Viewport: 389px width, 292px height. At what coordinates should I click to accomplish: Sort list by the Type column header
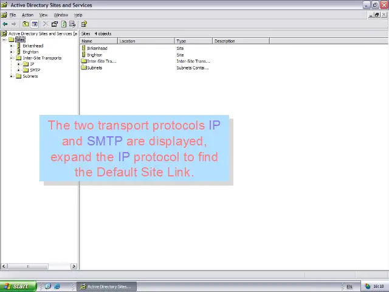tap(193, 41)
